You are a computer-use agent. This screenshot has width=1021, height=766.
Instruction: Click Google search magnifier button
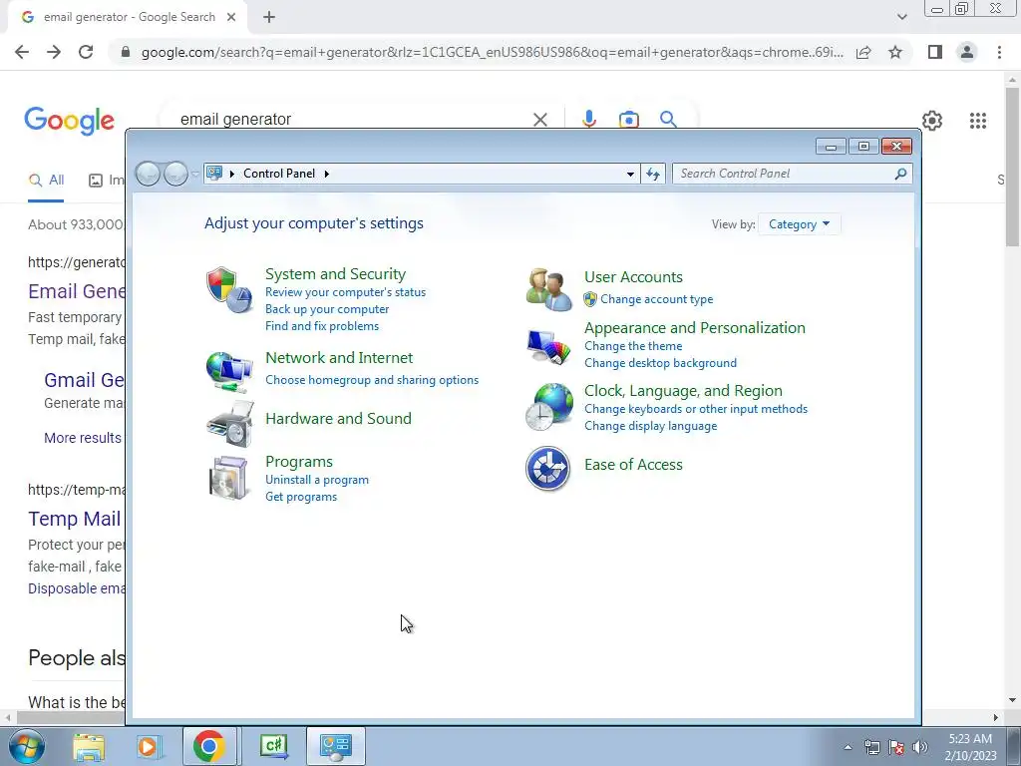(x=668, y=120)
